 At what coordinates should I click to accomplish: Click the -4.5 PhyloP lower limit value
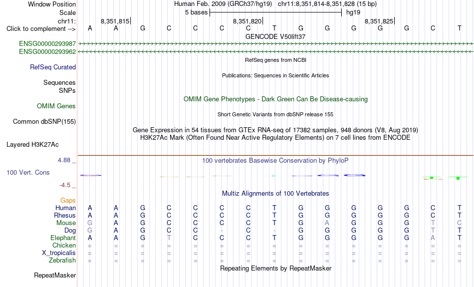65,185
